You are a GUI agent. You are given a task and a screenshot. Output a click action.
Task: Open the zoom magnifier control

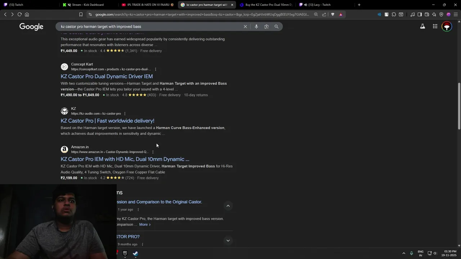(x=316, y=14)
